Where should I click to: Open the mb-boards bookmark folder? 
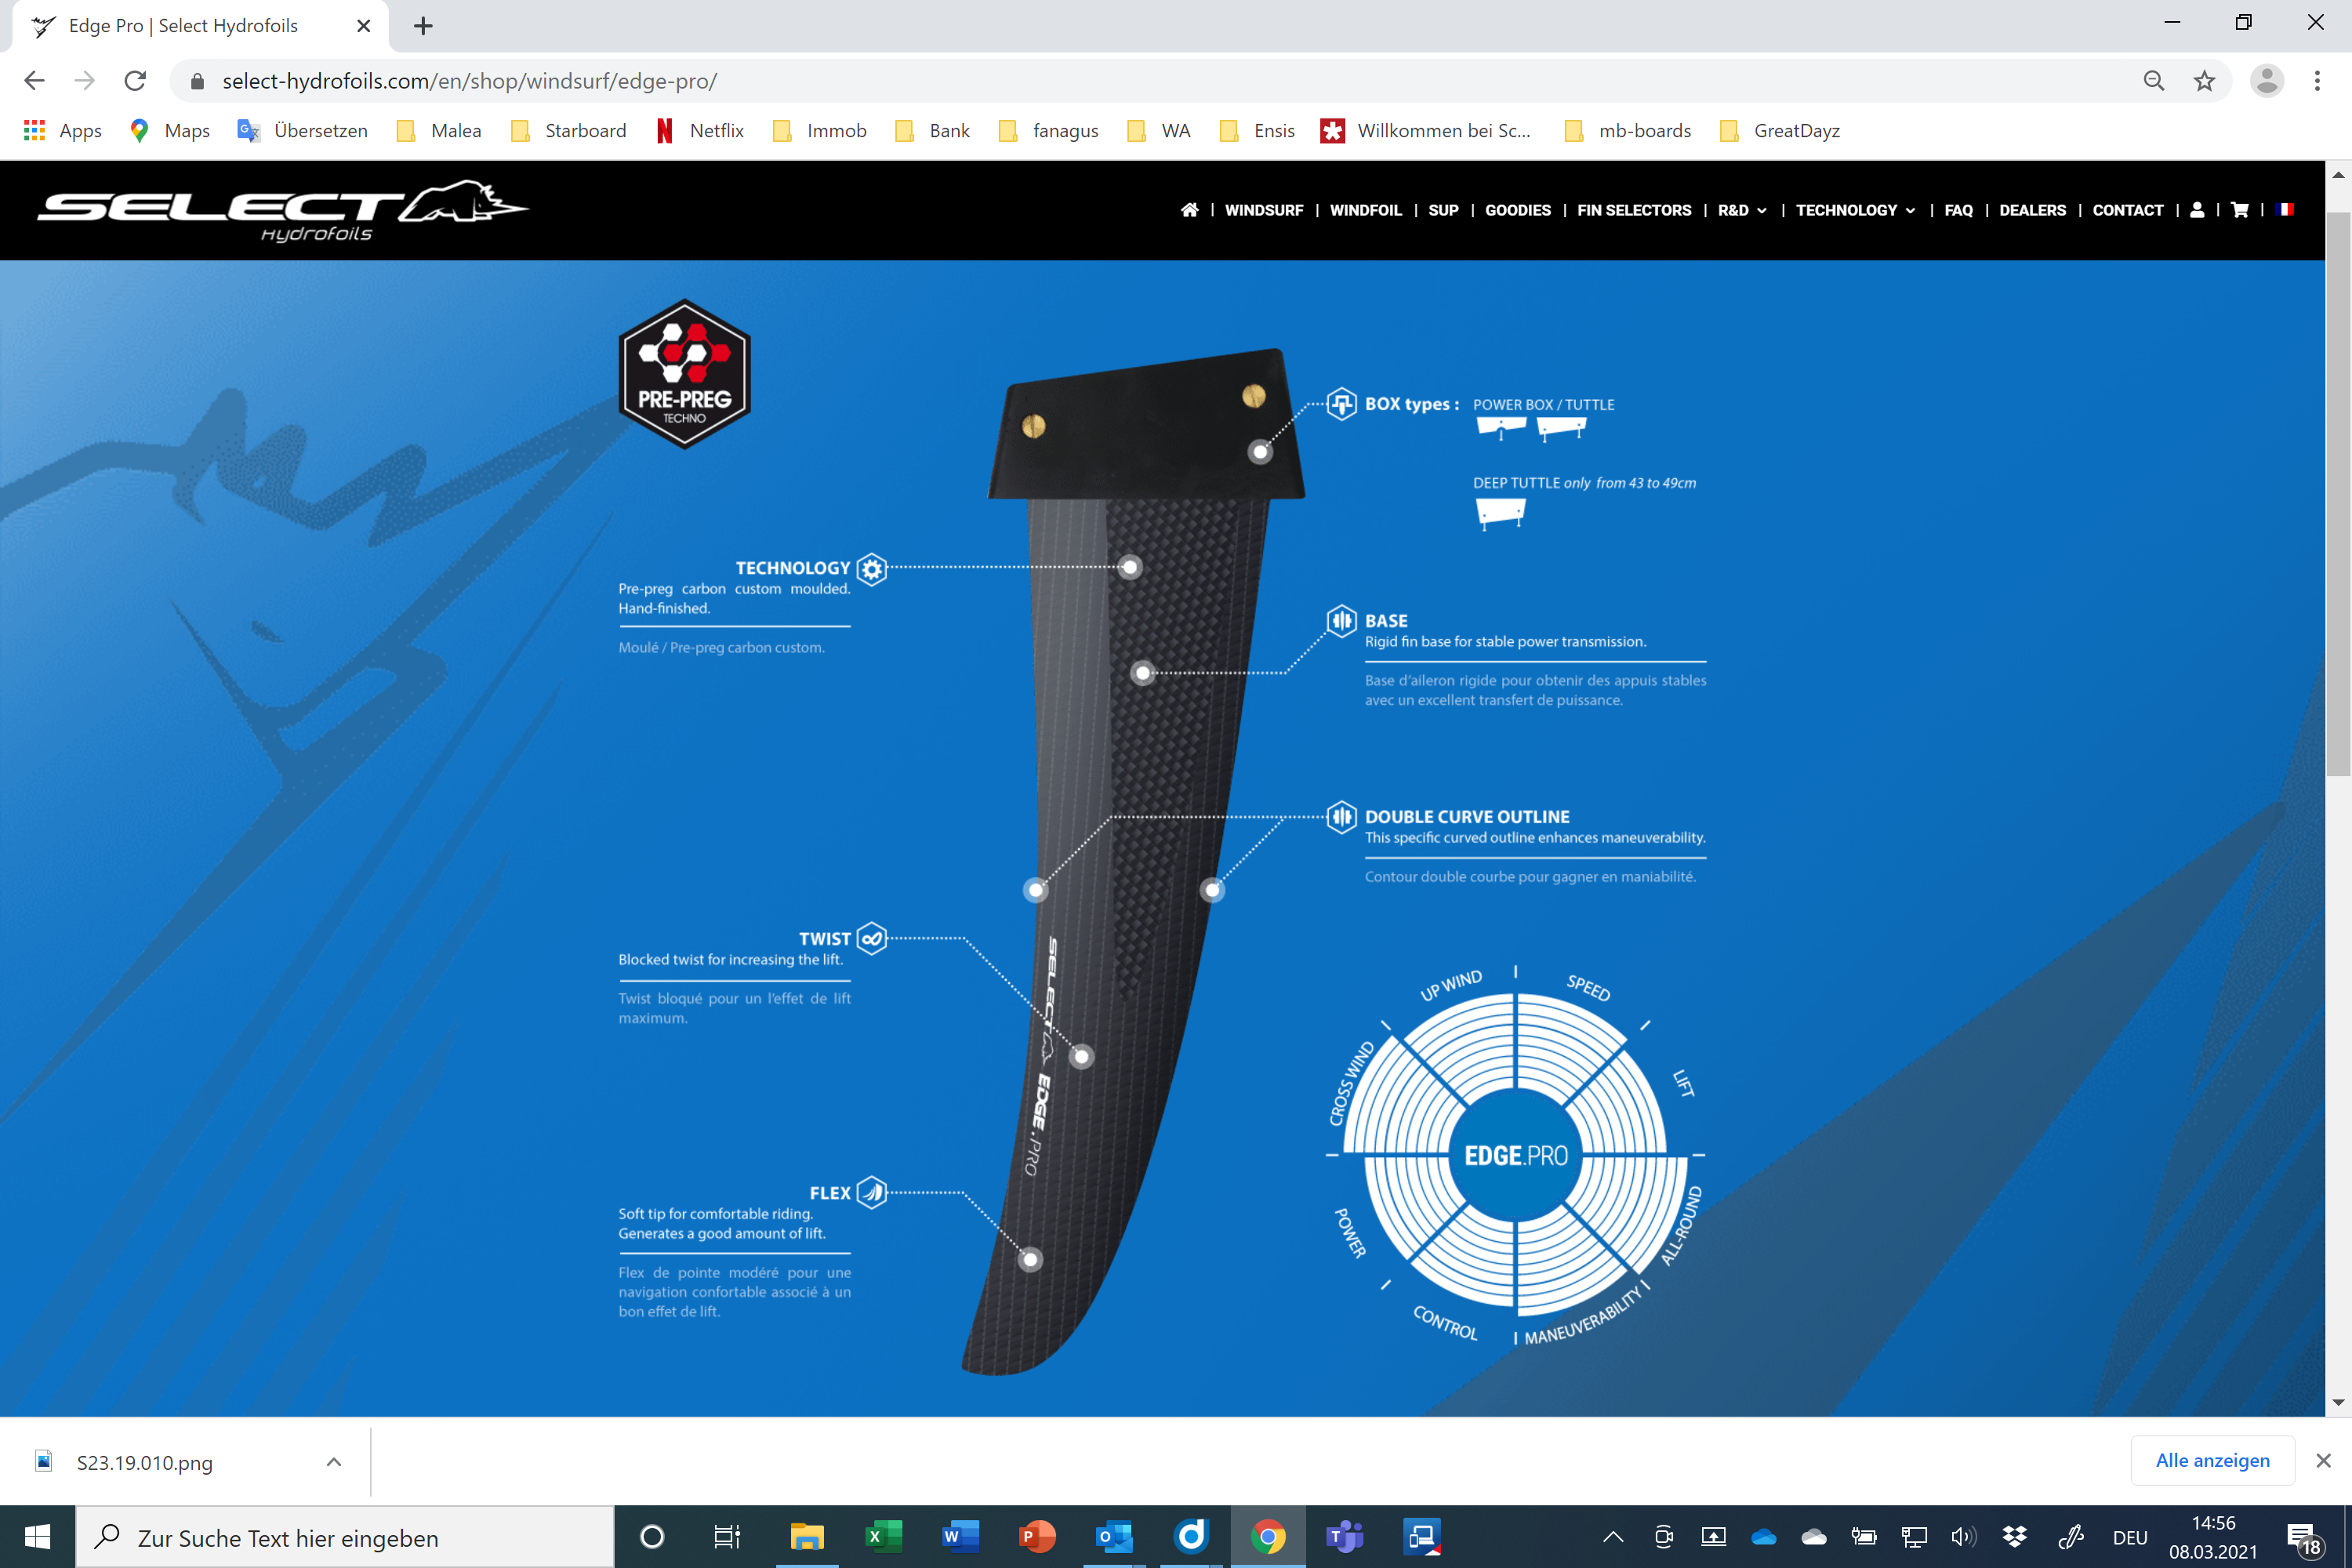coord(1627,131)
